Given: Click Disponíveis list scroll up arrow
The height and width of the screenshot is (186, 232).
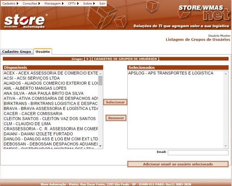Looking at the screenshot, I should coord(100,74).
